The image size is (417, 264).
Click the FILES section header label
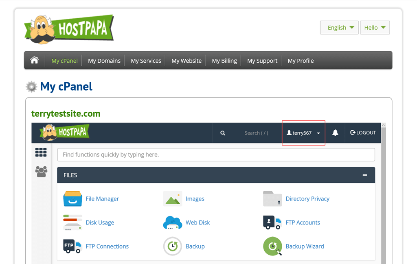[x=70, y=175]
